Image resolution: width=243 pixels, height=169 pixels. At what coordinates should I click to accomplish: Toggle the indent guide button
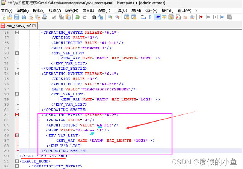click(157, 17)
